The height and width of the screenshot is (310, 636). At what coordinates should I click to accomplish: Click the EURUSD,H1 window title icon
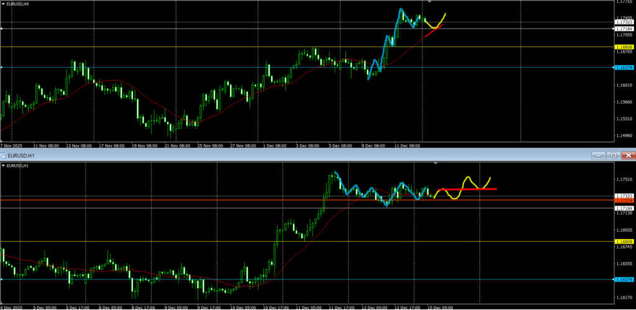coord(3,155)
